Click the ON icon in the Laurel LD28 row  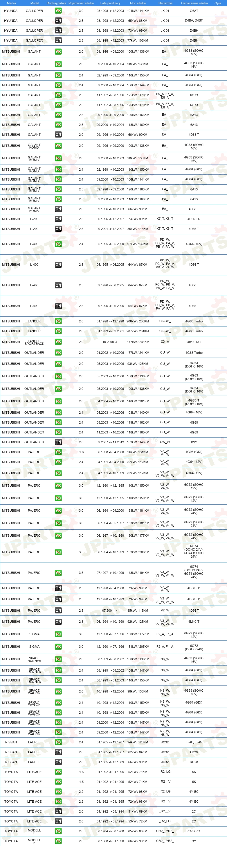pyautogui.click(x=58, y=752)
